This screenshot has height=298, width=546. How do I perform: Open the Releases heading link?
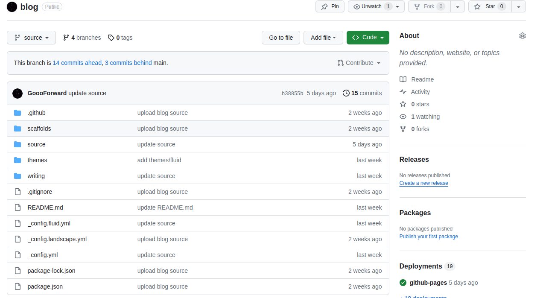(414, 159)
